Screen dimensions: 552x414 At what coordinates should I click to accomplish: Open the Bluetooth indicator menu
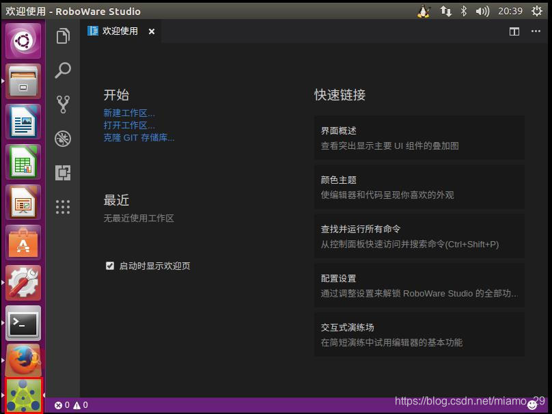464,11
